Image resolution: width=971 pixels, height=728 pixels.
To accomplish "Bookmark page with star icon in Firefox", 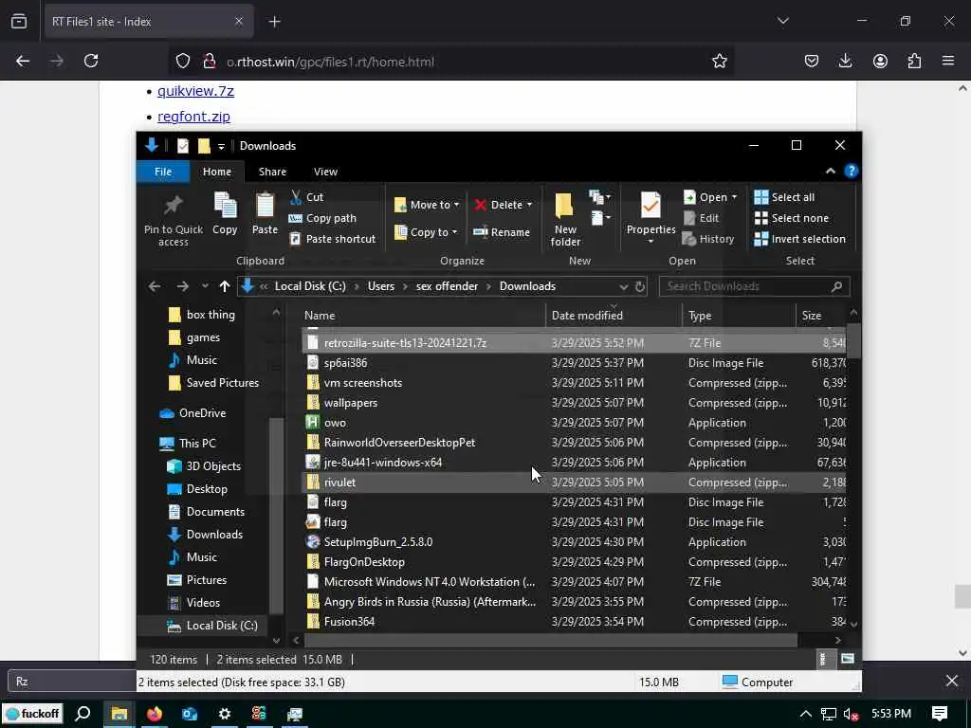I will 719,61.
